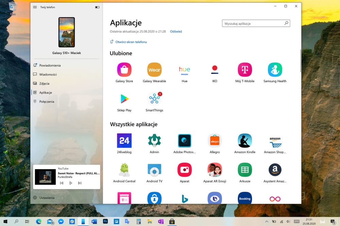Switch to Zdjęcia photos section
Screen dimensions: 340x226
point(67,83)
